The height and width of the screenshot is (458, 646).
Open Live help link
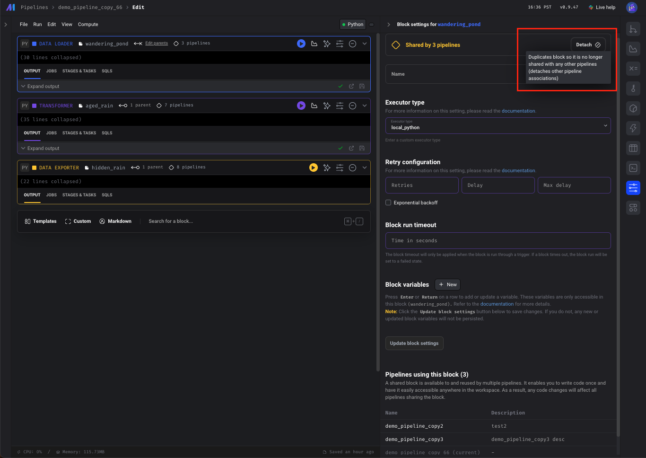(602, 8)
